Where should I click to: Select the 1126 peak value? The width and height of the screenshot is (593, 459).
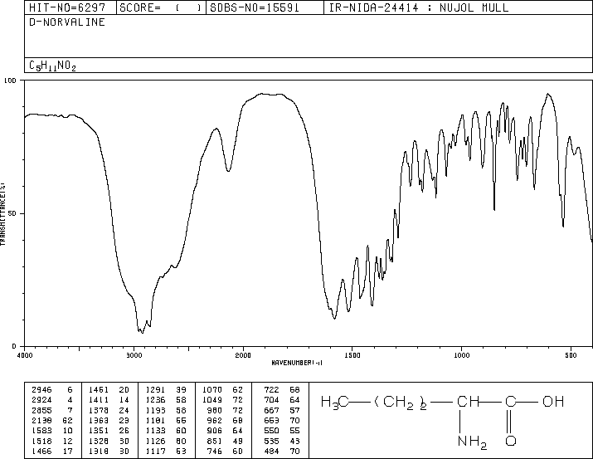tap(155, 441)
